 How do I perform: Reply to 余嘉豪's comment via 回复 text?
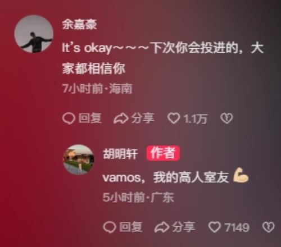tap(90, 118)
